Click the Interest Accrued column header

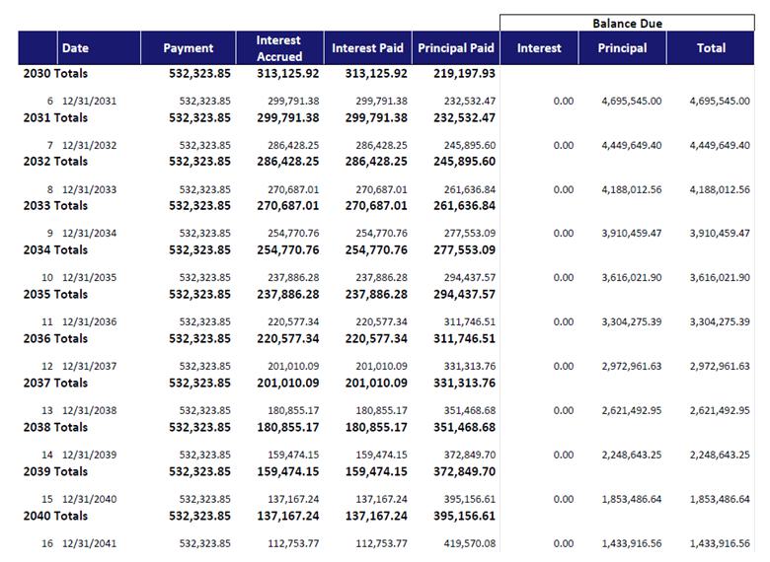279,48
